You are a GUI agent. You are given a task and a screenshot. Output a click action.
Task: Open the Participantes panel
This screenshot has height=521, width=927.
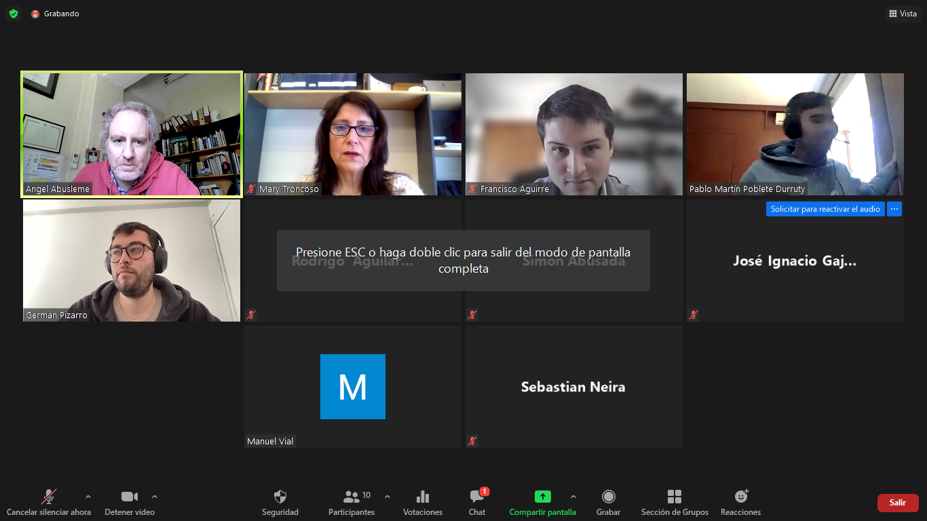[x=352, y=503]
